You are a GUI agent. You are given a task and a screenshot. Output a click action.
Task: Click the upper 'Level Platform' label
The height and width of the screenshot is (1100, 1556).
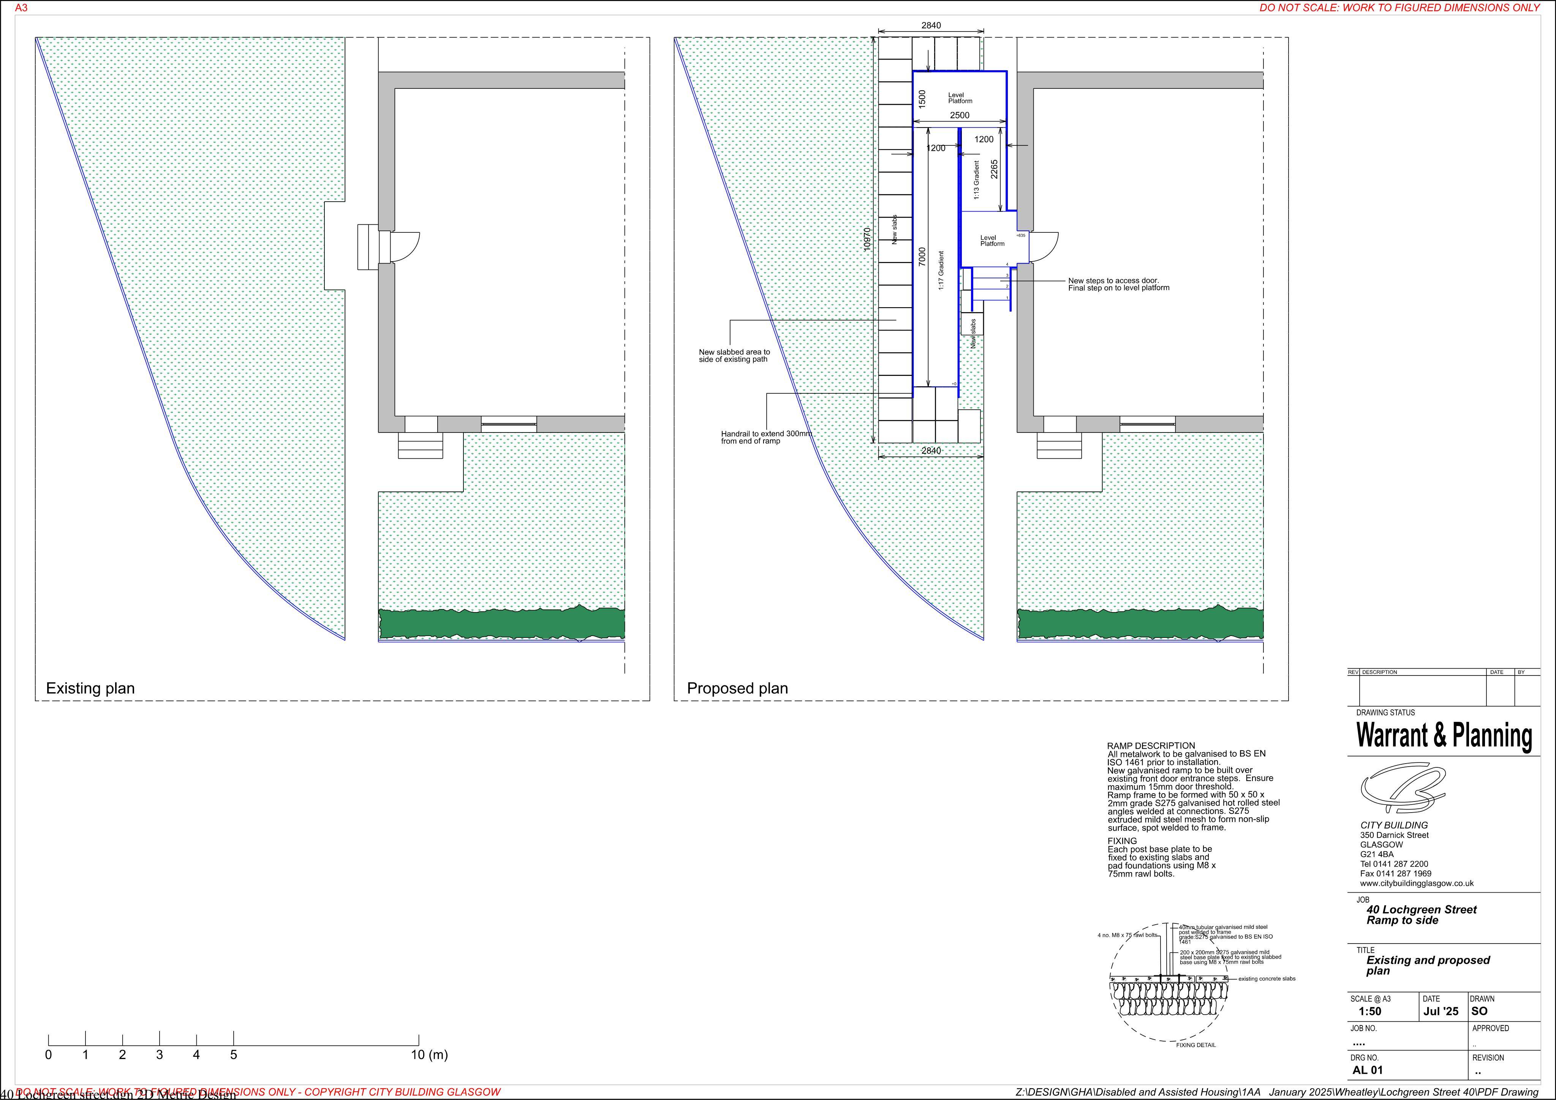click(960, 98)
